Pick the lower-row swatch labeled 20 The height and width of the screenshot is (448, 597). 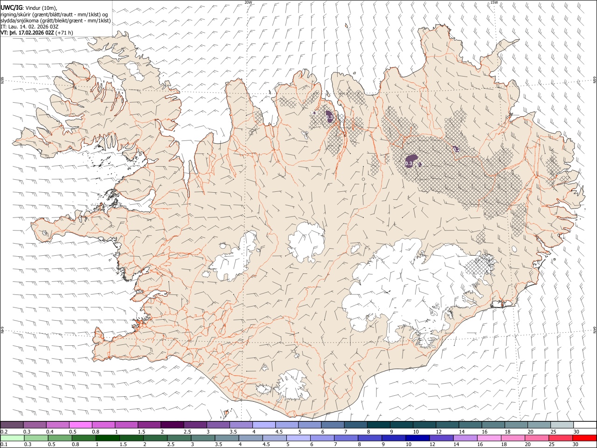point(537,438)
